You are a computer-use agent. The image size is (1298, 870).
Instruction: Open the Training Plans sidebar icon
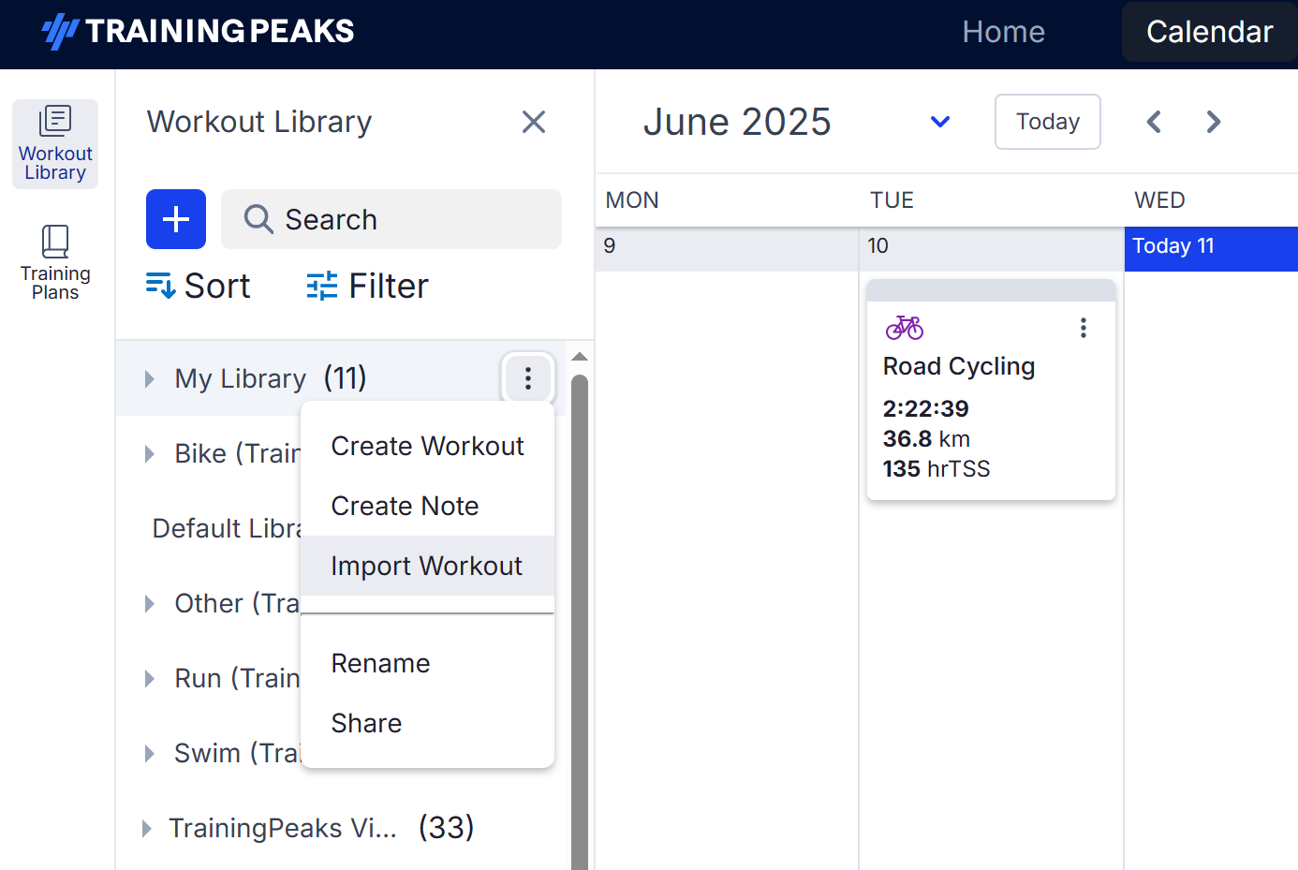pos(55,262)
